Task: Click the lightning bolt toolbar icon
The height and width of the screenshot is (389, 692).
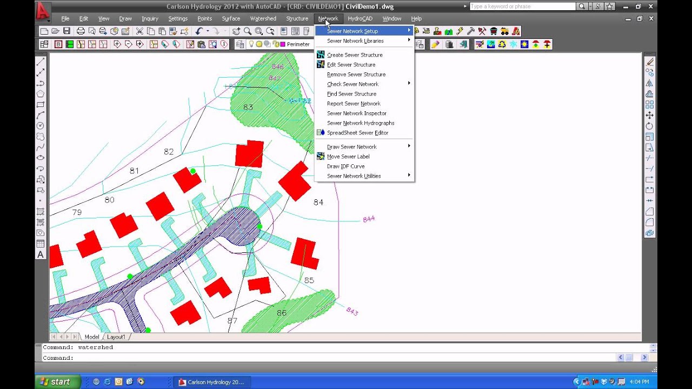Action: (460, 31)
